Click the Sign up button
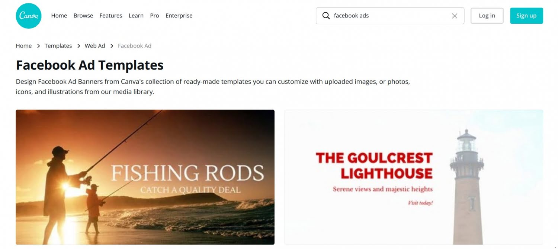 tap(526, 16)
